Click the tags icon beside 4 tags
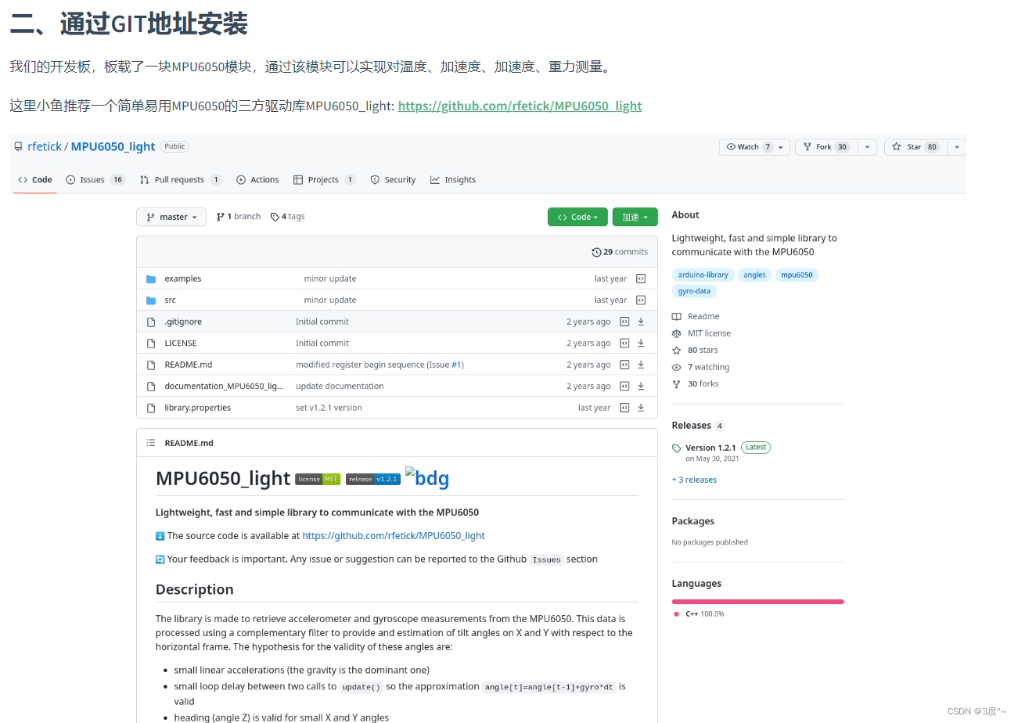Viewport: 1018px width, 723px height. [275, 217]
